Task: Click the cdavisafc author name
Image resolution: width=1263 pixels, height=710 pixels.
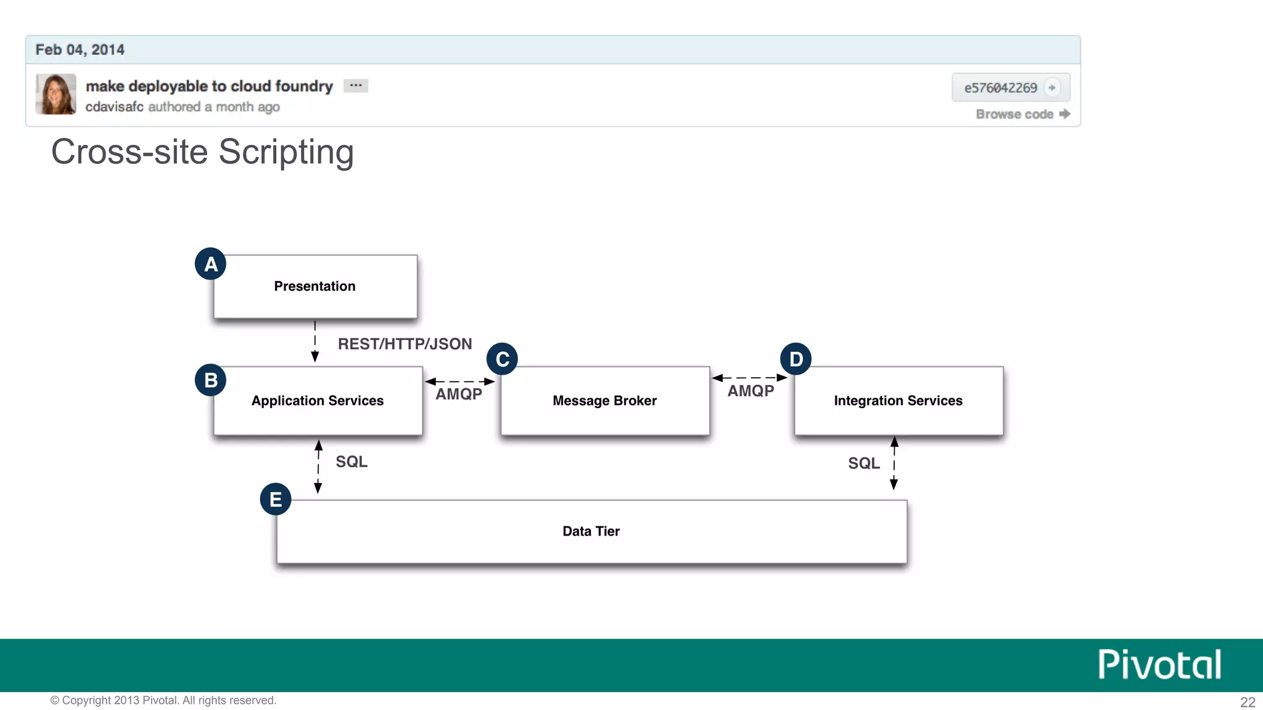Action: tap(114, 107)
